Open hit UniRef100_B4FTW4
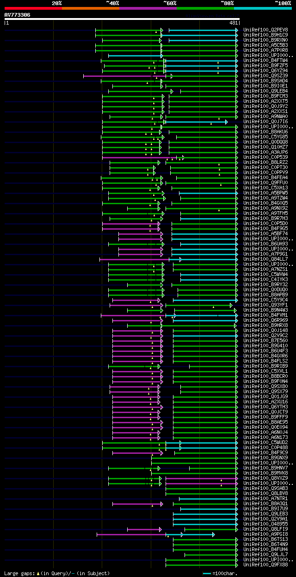The height and width of the screenshot is (577, 296). (265, 60)
